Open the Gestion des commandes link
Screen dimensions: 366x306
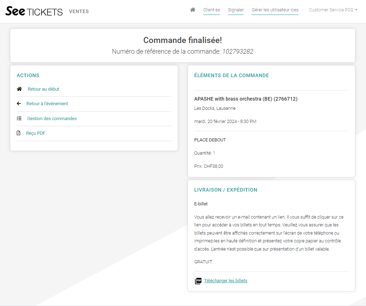click(52, 119)
